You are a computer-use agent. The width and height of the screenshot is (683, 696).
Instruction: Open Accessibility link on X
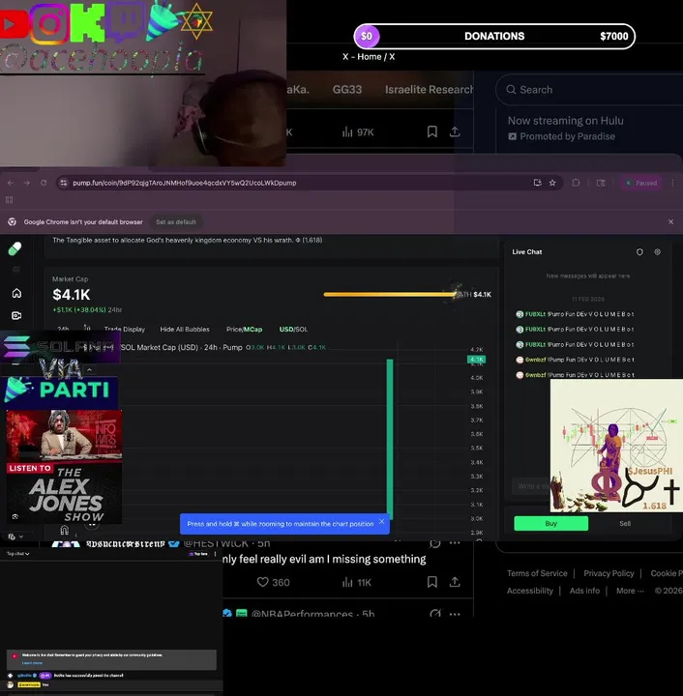530,591
